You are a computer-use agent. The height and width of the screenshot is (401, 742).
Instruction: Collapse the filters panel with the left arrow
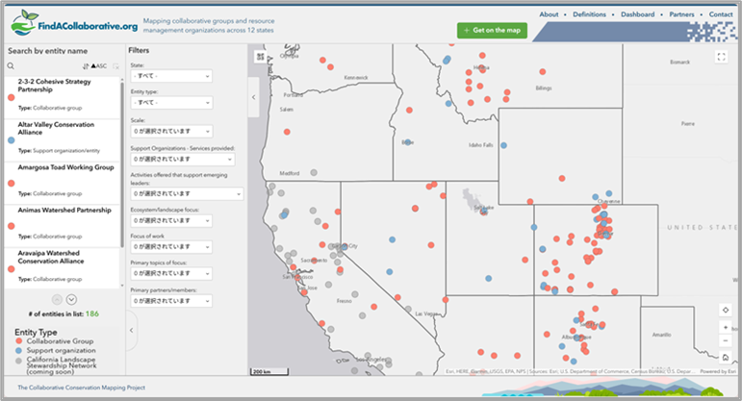click(x=254, y=97)
